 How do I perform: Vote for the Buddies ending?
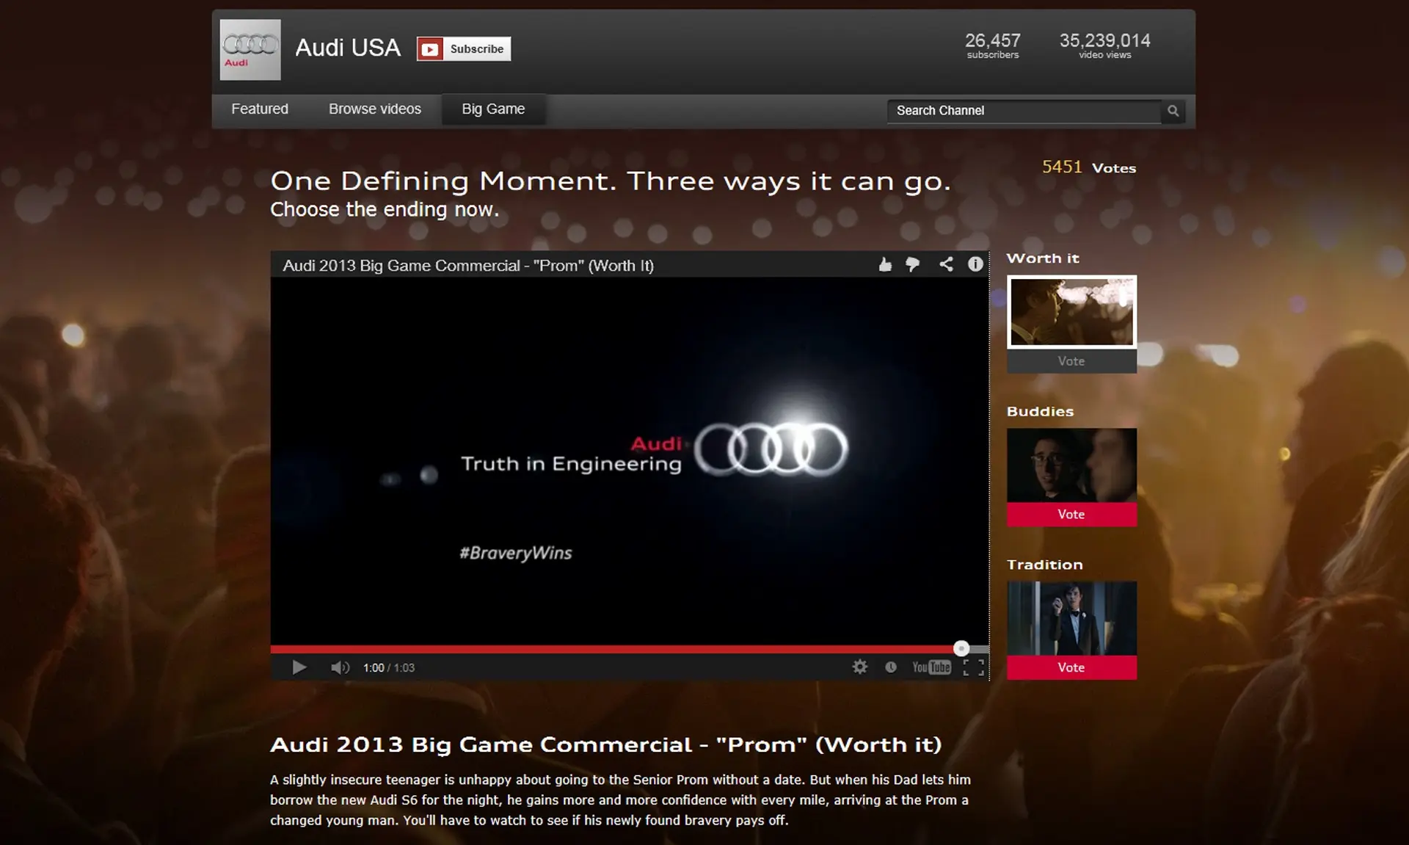pyautogui.click(x=1071, y=515)
